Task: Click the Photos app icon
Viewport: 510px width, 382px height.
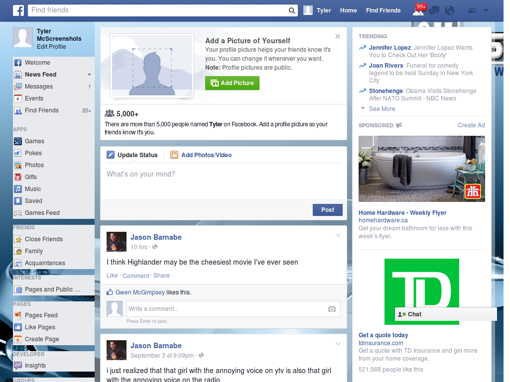Action: 18,165
